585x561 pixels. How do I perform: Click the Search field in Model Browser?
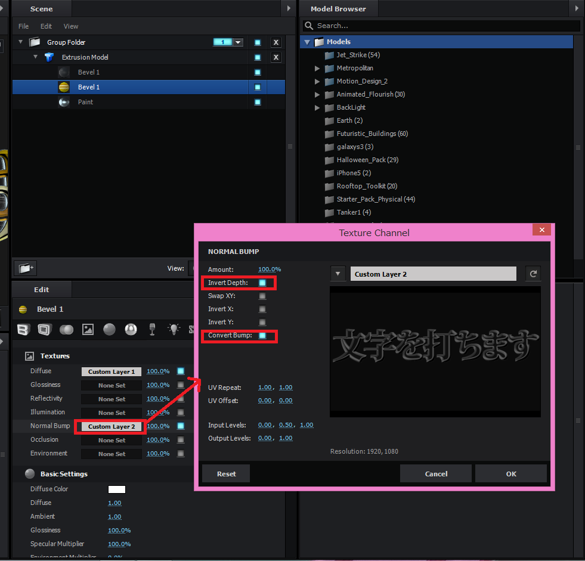441,26
